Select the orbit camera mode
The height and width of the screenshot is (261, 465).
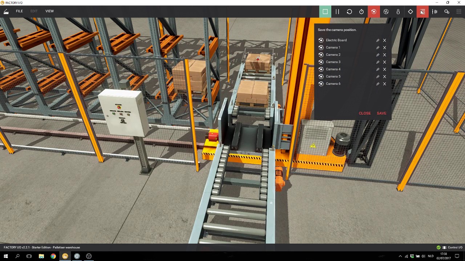pyautogui.click(x=374, y=12)
